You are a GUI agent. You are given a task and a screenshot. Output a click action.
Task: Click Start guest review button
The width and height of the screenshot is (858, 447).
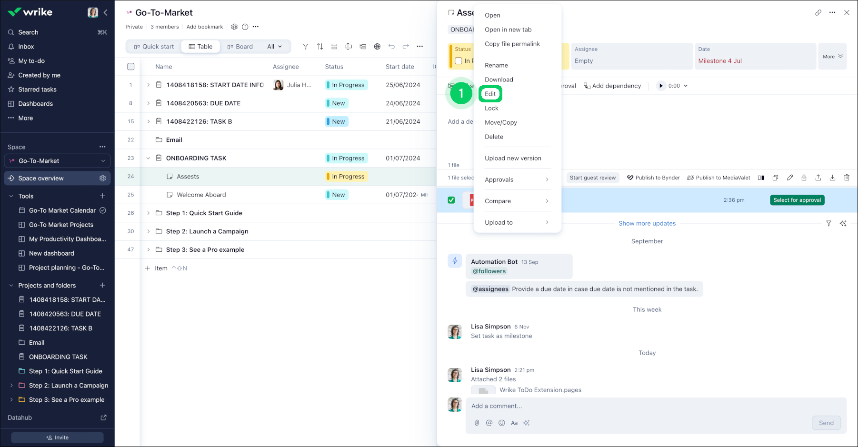(592, 178)
